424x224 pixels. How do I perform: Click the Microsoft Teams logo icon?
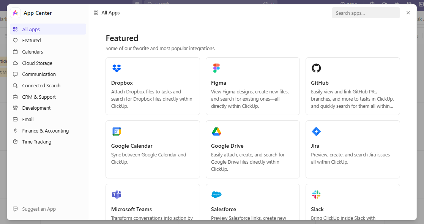coord(117,194)
